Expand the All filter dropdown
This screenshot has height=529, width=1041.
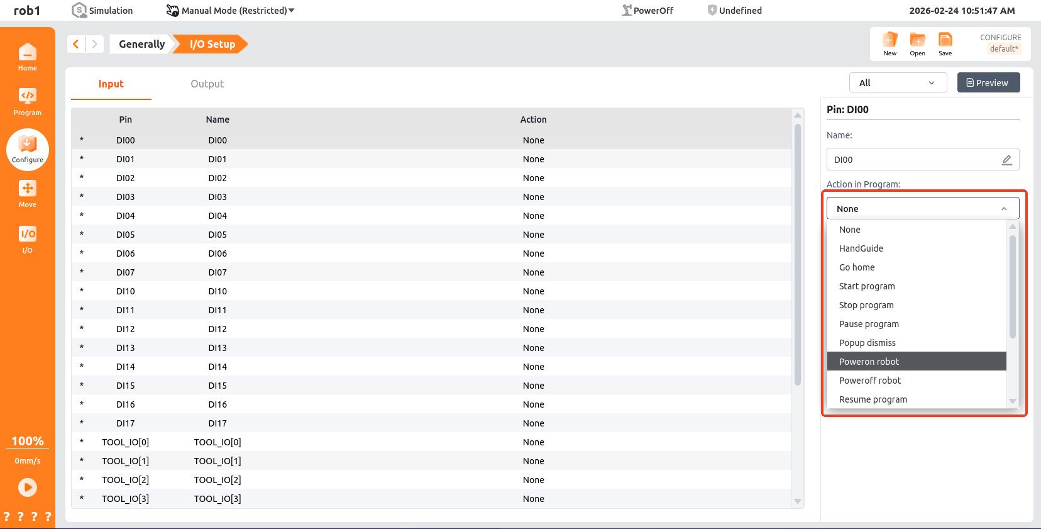coord(897,83)
